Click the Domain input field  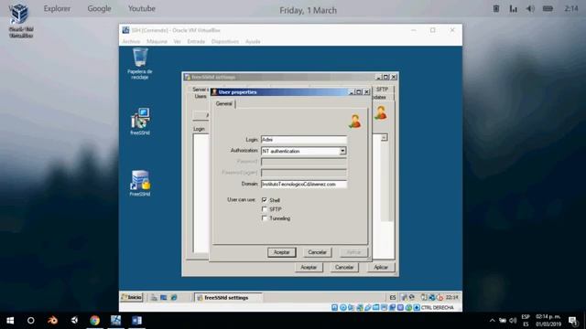point(304,184)
